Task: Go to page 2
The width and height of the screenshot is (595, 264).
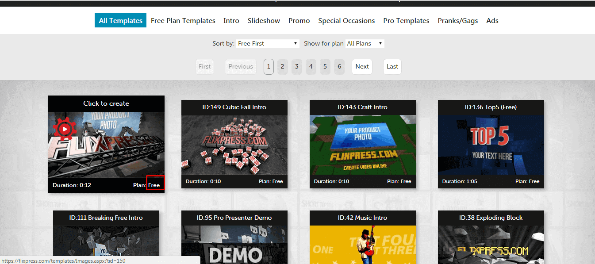Action: click(x=283, y=66)
